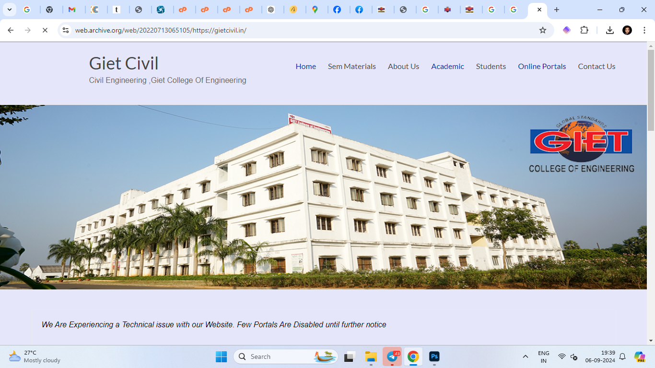The width and height of the screenshot is (655, 368).
Task: Open Chrome downloads icon
Action: 610,30
